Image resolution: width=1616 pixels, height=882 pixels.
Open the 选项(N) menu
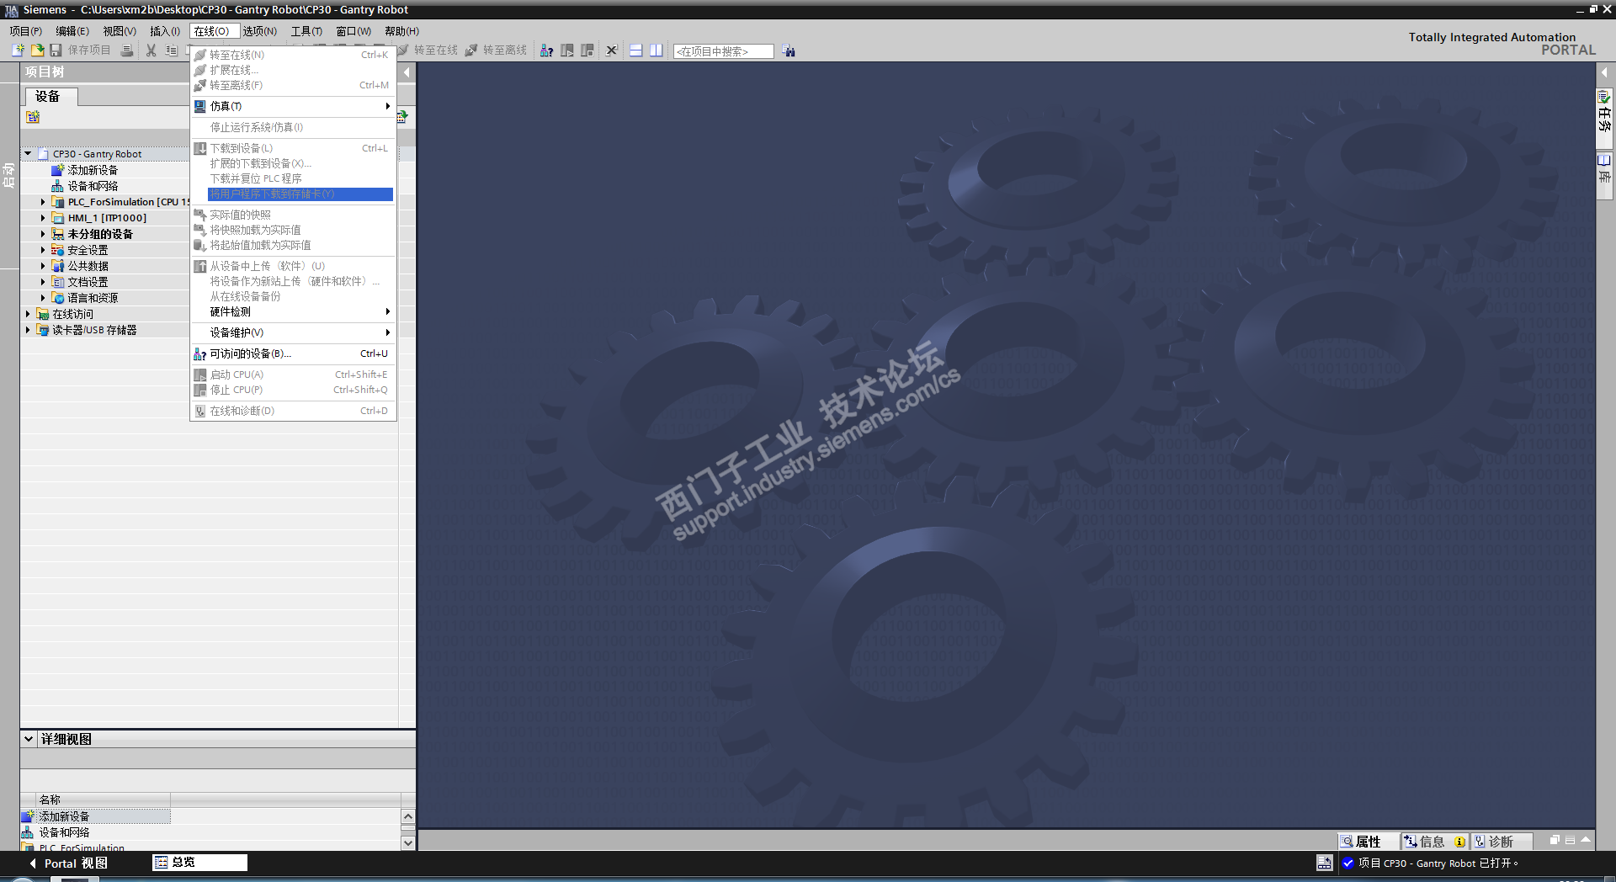(260, 31)
